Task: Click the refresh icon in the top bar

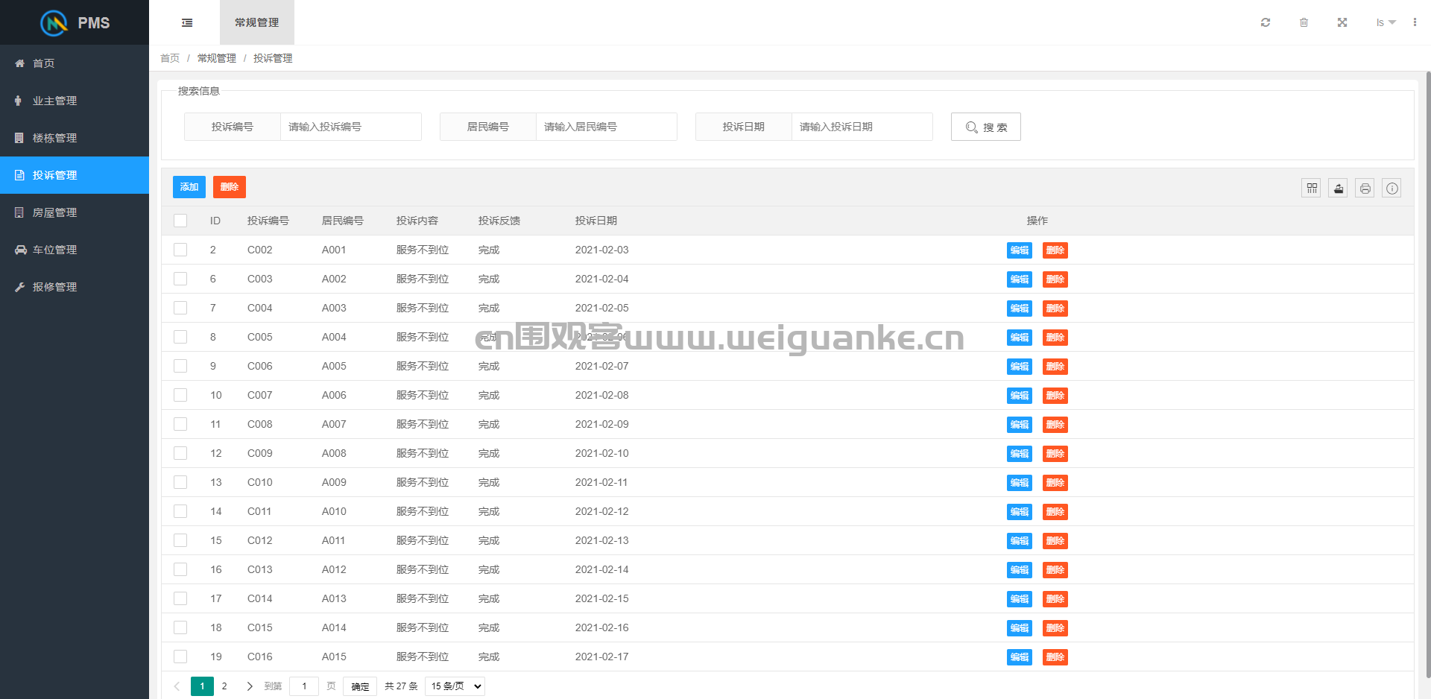Action: tap(1265, 22)
